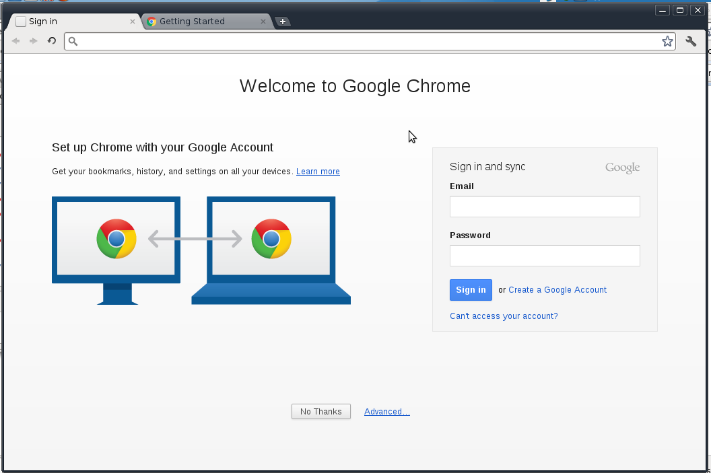Open Create a Google Account link
The height and width of the screenshot is (473, 711).
(x=557, y=290)
